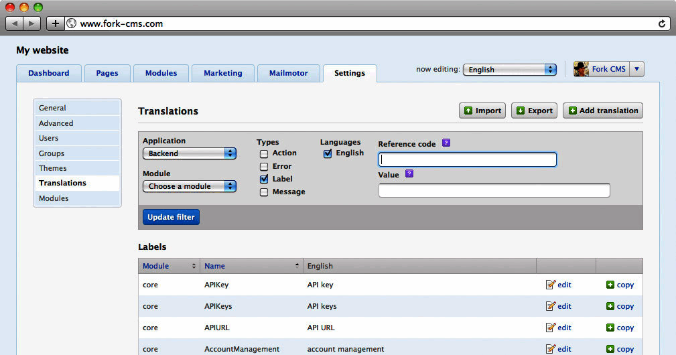
Task: Click the green copy icon for APIKeys
Action: tap(610, 306)
